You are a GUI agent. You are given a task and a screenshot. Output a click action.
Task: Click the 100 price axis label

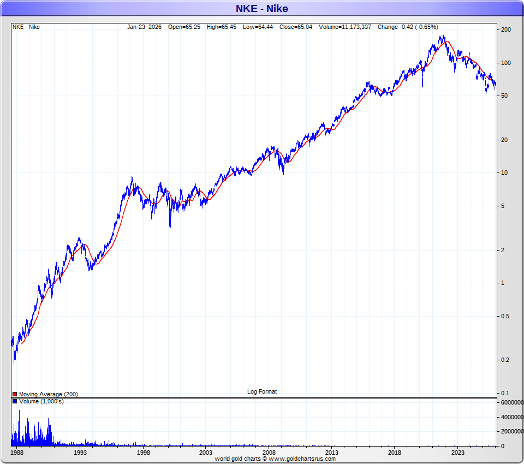pyautogui.click(x=506, y=63)
